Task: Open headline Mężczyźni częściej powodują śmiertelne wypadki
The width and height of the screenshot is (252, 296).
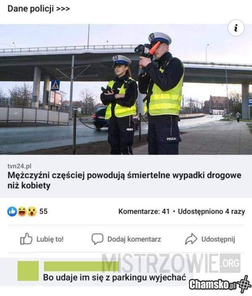Action: tap(124, 180)
